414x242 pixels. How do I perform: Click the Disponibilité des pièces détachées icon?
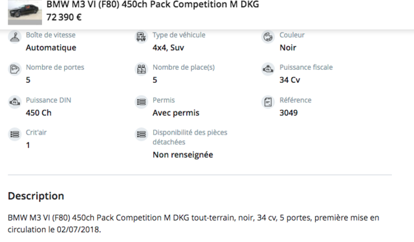(x=141, y=135)
